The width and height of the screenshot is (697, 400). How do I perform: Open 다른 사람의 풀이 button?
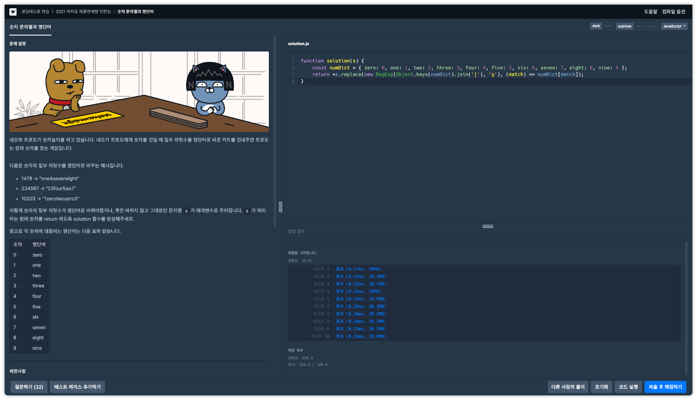568,387
